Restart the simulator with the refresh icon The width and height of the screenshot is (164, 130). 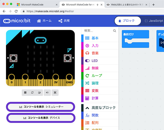coord(33,93)
